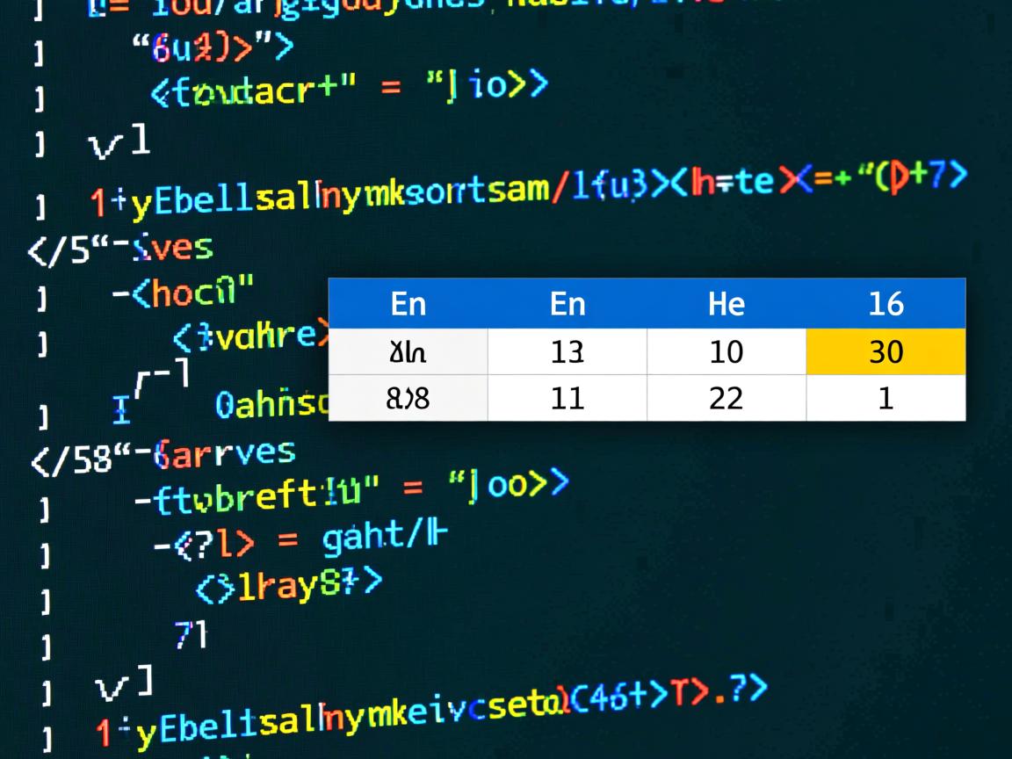
Task: Click the "He" column header
Action: [x=726, y=304]
